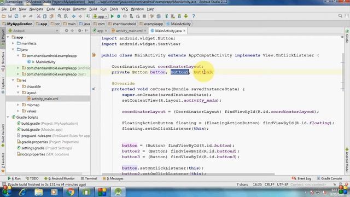The image size is (350, 197).
Task: Click the Find magnifier icon
Action: point(59,16)
